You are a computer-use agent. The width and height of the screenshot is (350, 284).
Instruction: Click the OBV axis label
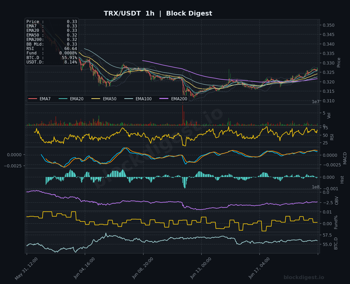(337, 201)
